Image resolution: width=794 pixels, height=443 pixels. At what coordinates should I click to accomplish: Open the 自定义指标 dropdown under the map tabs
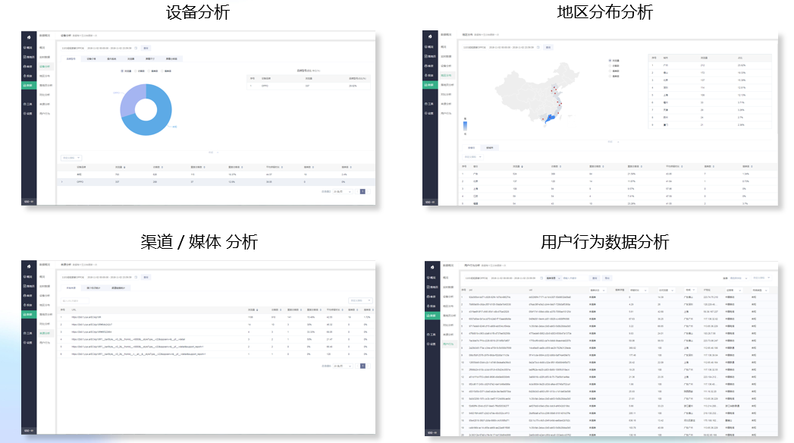[474, 156]
